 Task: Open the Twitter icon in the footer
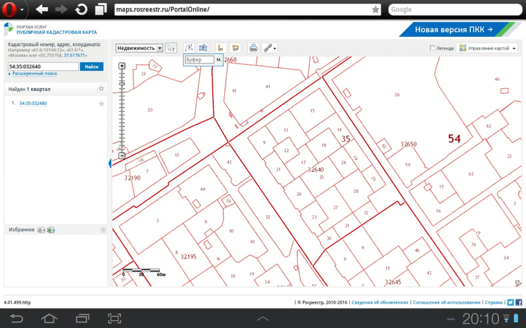[x=510, y=302]
